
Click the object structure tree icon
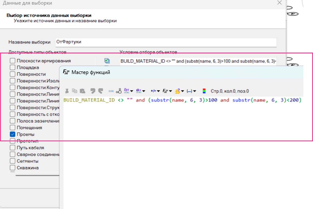tap(119, 91)
